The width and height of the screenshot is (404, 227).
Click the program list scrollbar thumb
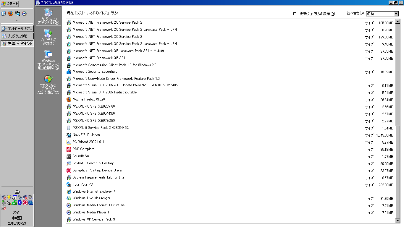click(397, 171)
